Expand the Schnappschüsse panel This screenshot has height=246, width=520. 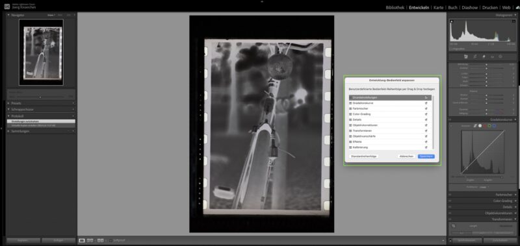[x=8, y=109]
